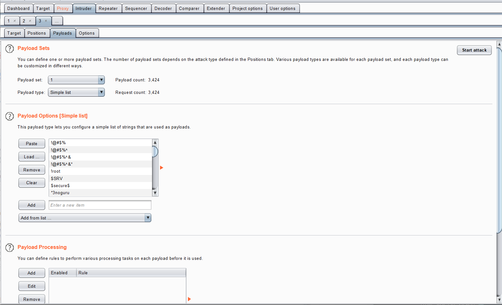Select payload entry $secure$

coord(100,185)
